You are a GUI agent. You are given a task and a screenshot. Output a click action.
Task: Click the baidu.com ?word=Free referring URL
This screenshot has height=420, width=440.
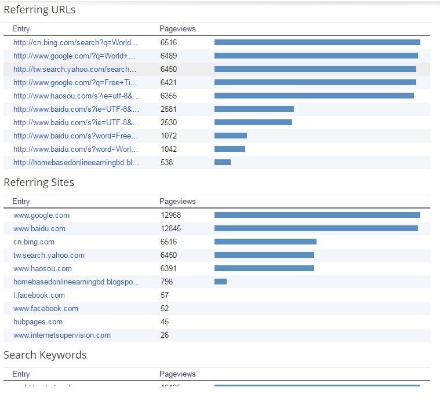[75, 136]
